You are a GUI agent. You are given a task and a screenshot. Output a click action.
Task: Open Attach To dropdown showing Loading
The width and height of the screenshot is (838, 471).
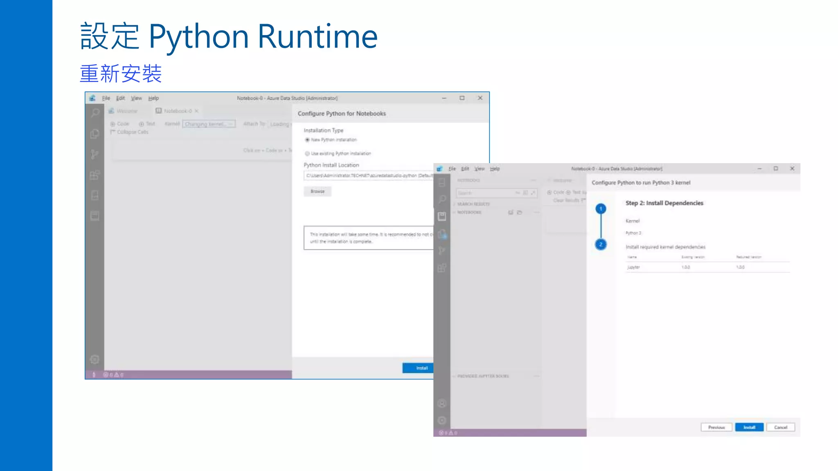click(x=280, y=124)
